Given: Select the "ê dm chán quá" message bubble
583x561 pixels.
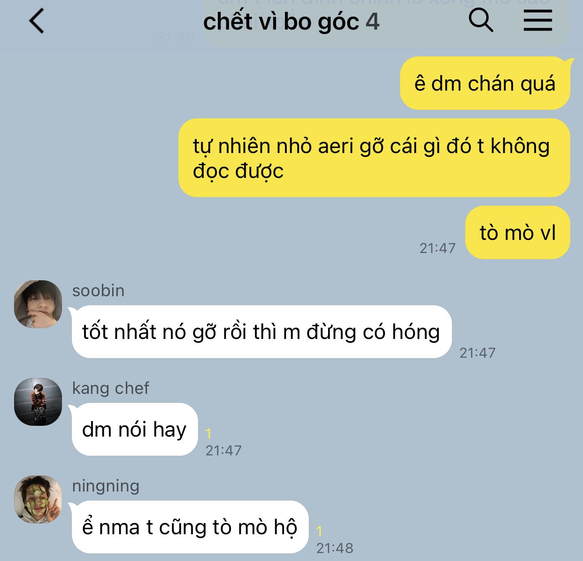Looking at the screenshot, I should click(x=485, y=83).
